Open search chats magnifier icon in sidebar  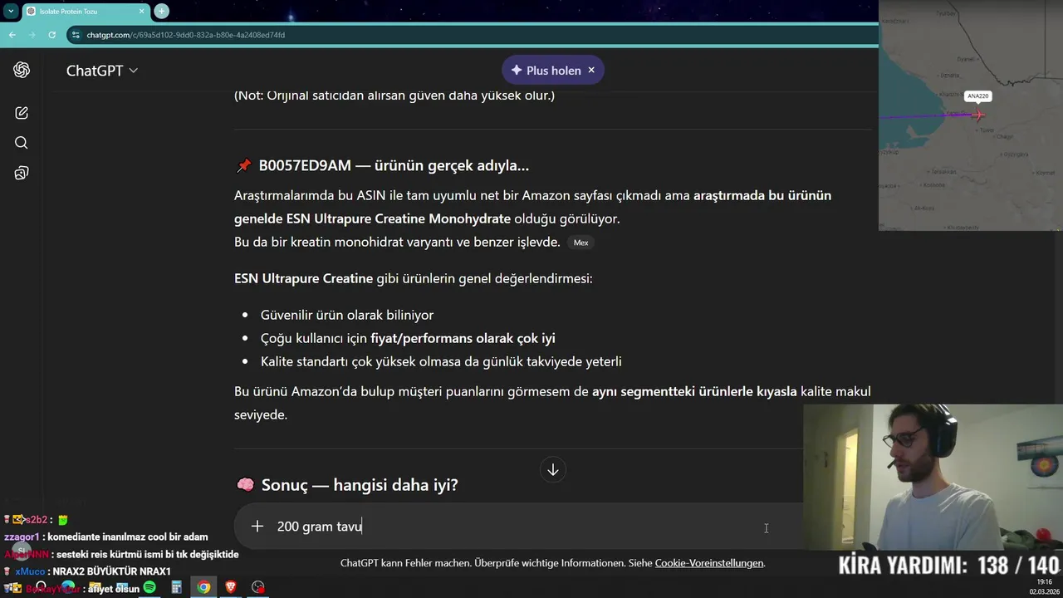[x=22, y=143]
